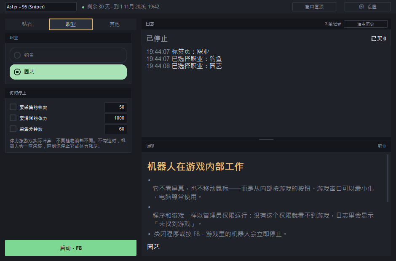Click the 园艺 heading in 说明 panel

point(153,247)
